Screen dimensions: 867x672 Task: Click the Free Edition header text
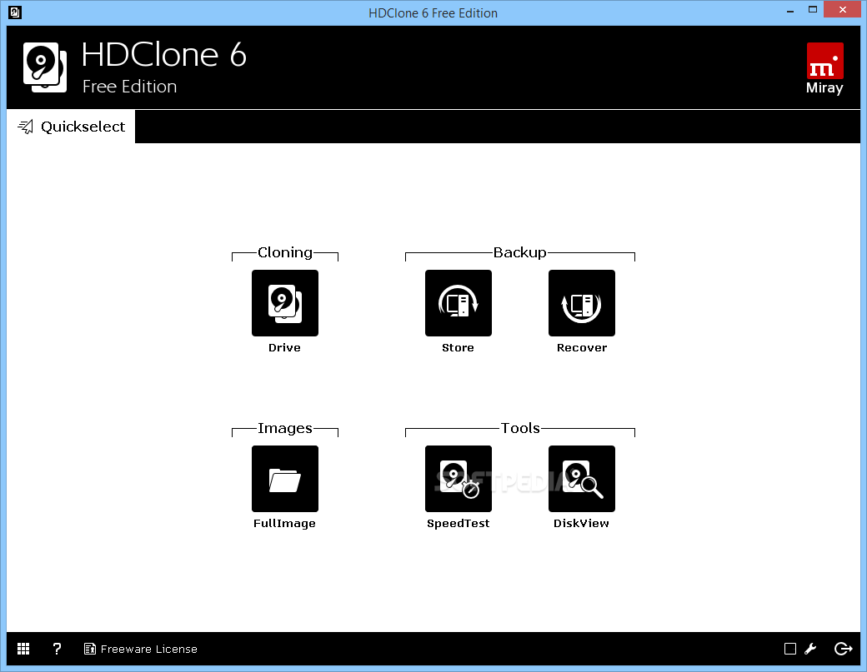tap(129, 86)
